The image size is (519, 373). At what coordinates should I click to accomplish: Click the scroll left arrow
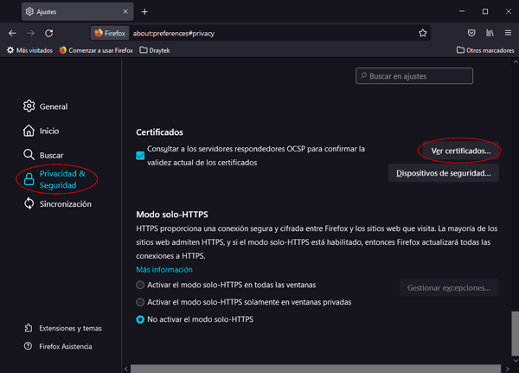[x=126, y=369]
